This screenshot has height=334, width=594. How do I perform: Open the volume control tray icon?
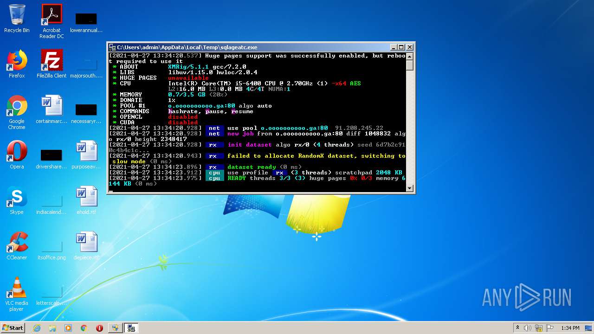(528, 328)
